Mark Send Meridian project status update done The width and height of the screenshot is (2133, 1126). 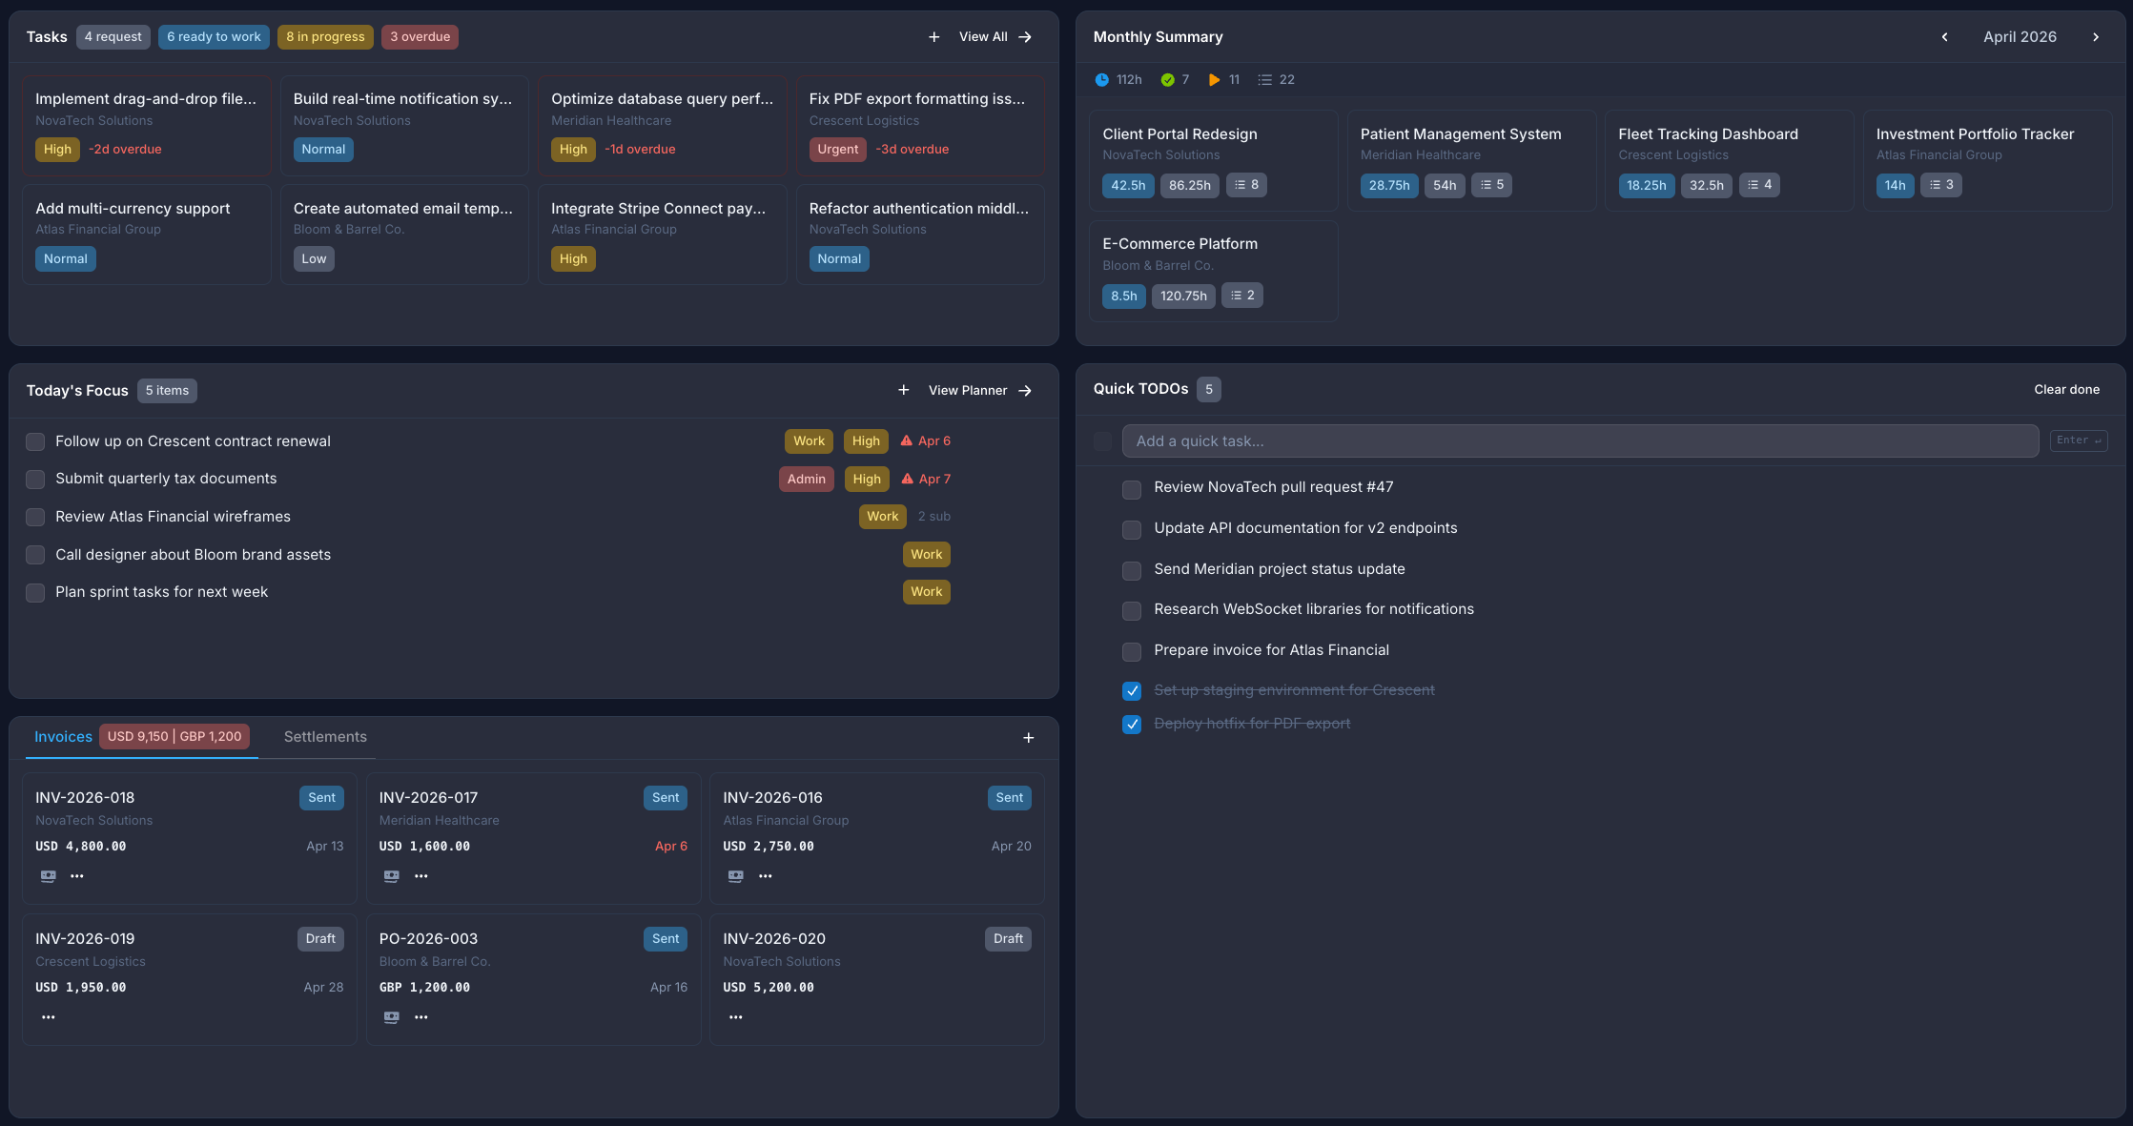coord(1132,570)
